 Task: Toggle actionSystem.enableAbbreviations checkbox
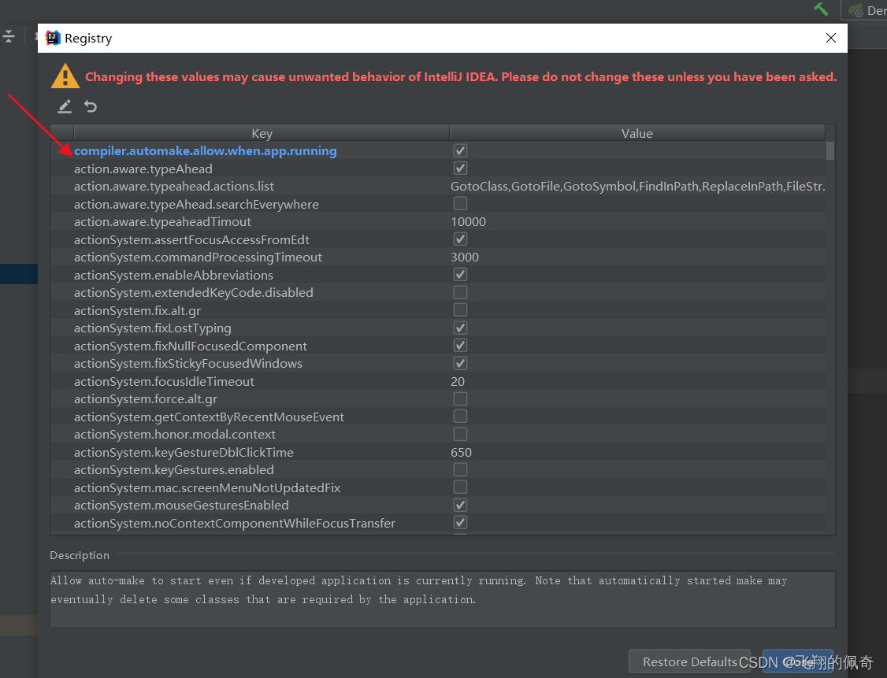pos(461,275)
